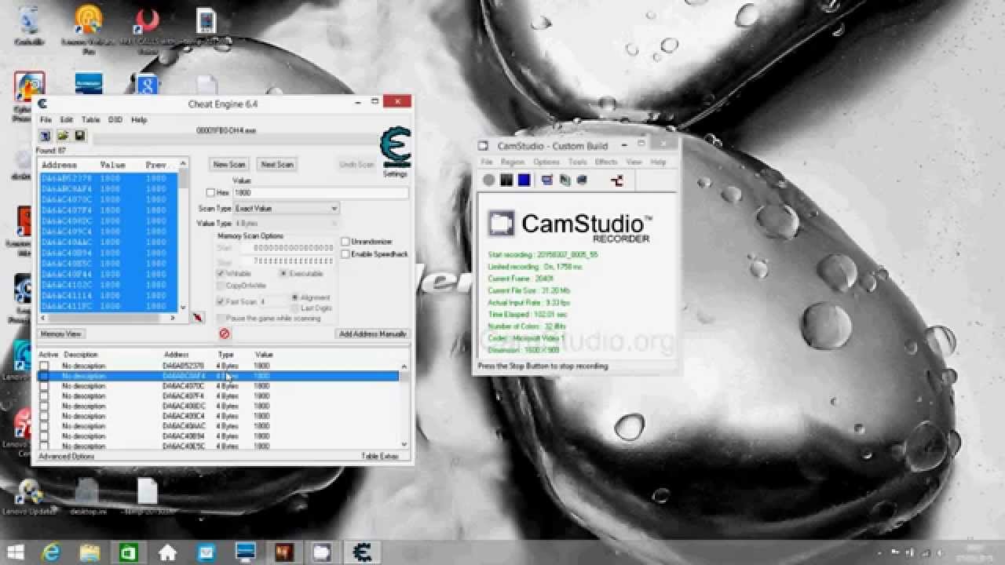Click CamStudio icon on taskbar
The image size is (1005, 565).
[322, 552]
